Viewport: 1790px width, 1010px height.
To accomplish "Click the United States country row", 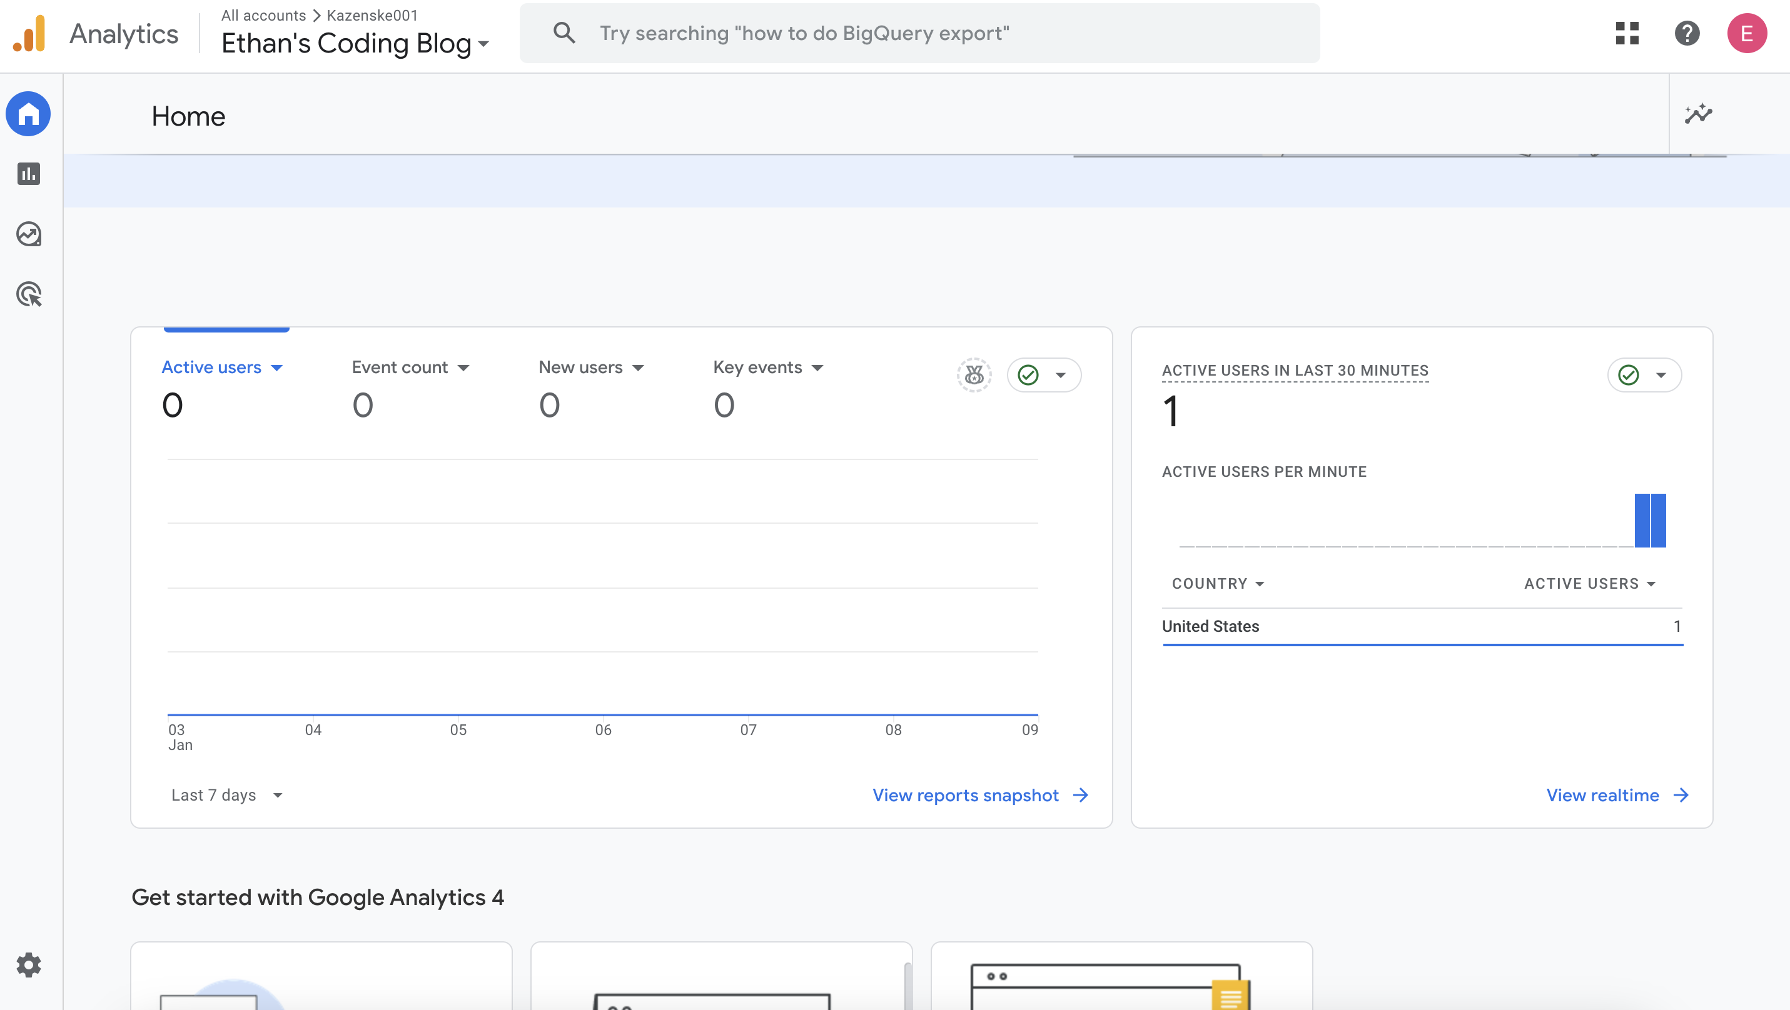I will (1422, 626).
